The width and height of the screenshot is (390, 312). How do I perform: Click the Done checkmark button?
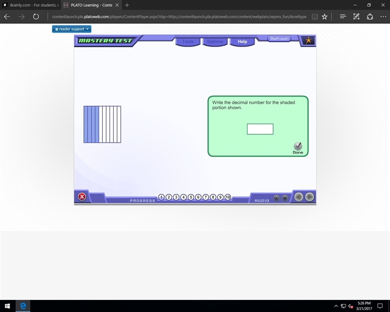point(298,148)
